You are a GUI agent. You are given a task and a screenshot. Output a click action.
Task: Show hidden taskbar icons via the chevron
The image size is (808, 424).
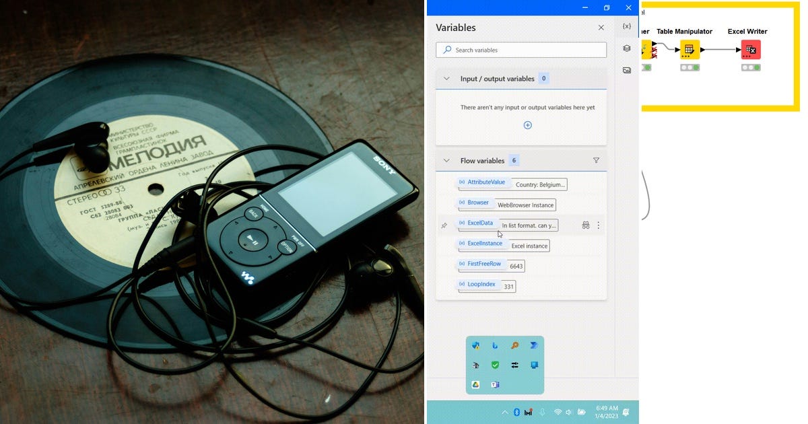[x=505, y=411]
